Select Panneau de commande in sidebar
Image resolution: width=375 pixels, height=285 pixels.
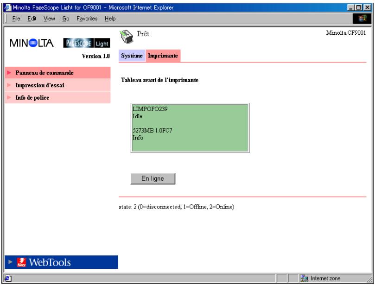[x=57, y=73]
